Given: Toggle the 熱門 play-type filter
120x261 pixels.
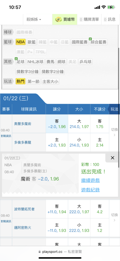Looking at the screenshot, I should (21, 81).
